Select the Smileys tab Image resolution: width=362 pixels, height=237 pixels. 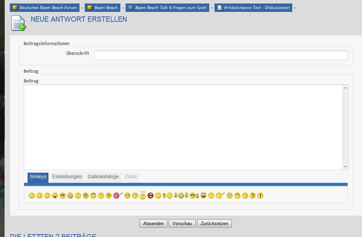click(x=38, y=177)
